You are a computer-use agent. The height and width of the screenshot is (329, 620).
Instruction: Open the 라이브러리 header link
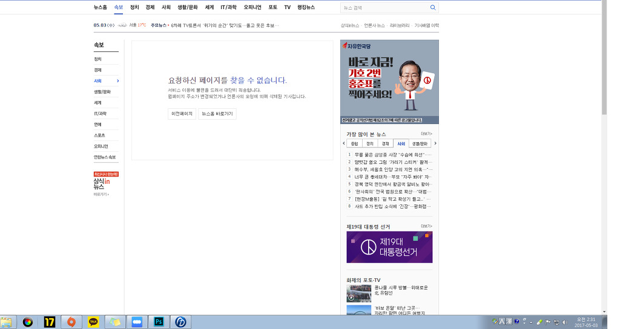pos(400,25)
